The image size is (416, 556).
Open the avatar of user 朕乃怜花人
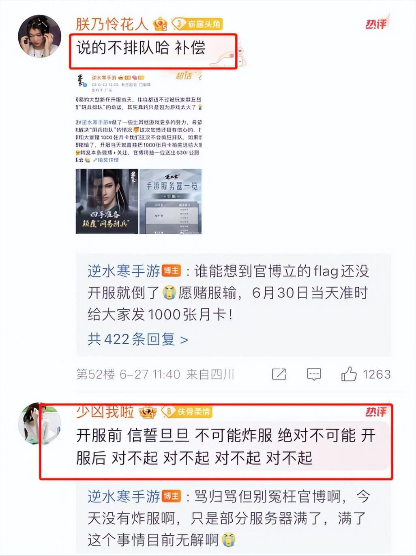click(x=39, y=36)
